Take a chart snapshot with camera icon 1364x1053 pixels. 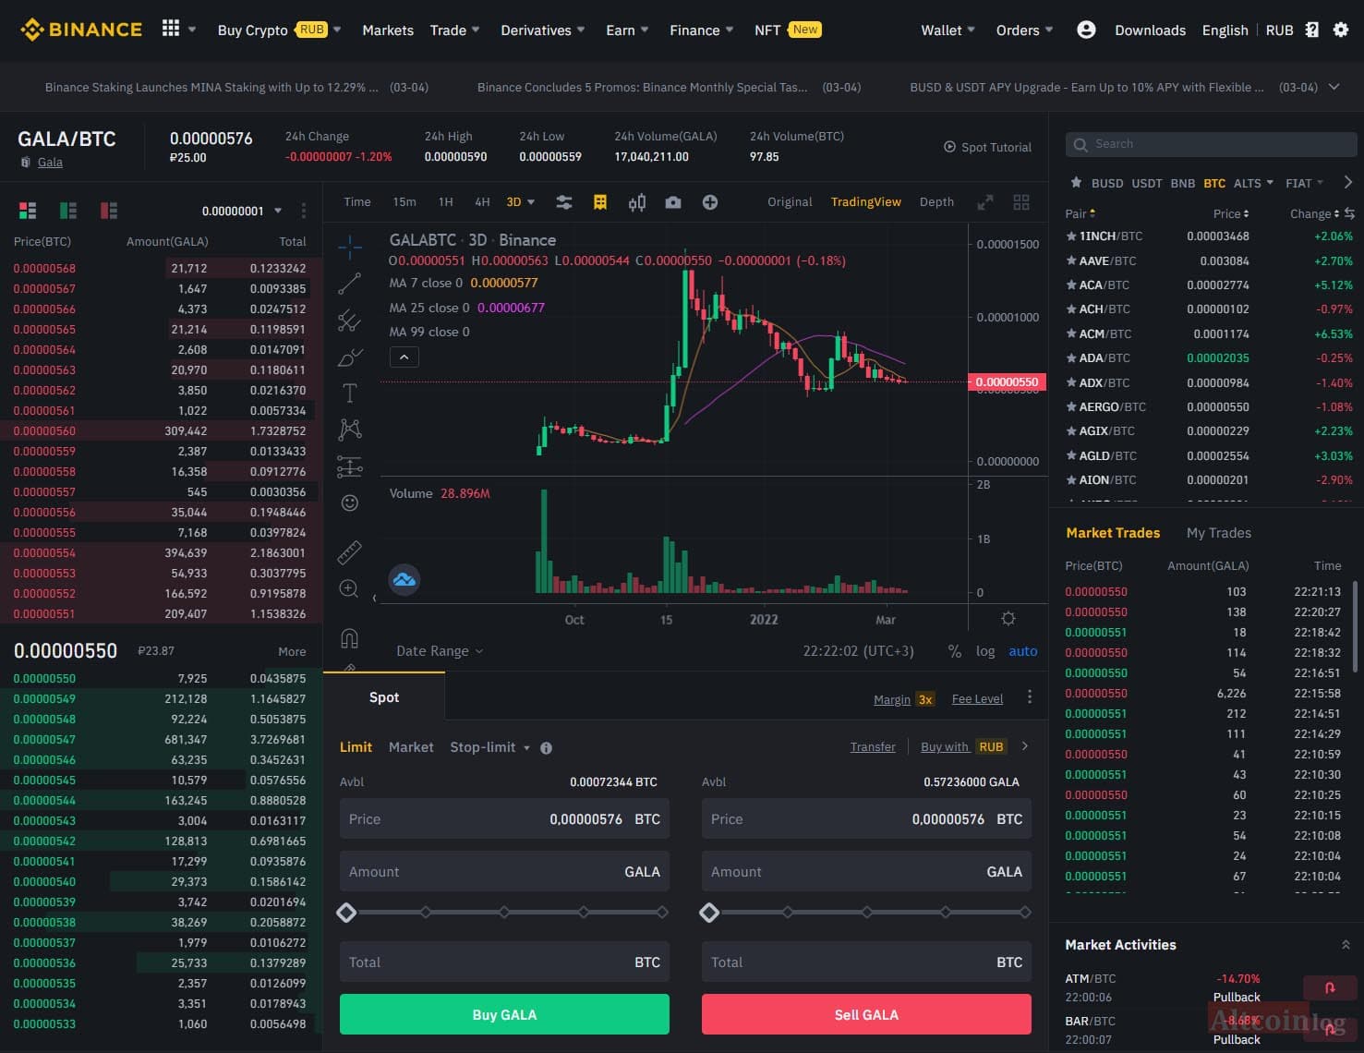[673, 202]
